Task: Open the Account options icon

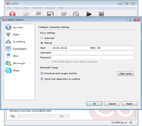Action: (8, 27)
